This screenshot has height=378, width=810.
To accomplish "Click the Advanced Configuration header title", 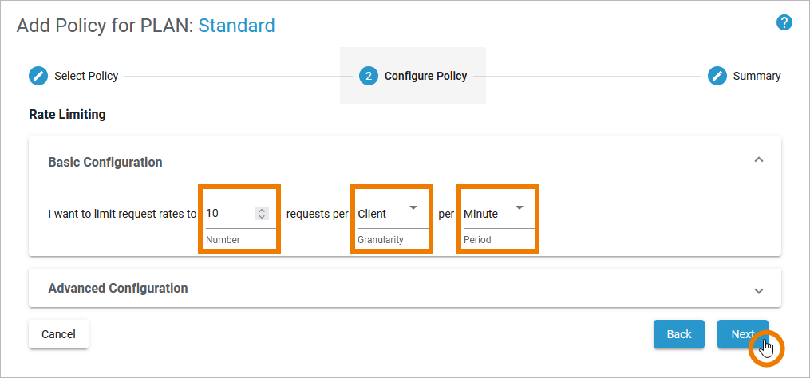I will pos(118,288).
